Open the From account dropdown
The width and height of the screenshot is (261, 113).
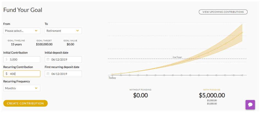tap(22, 31)
